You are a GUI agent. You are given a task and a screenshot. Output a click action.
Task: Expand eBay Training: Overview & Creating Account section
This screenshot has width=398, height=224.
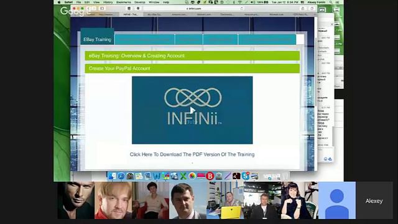coord(192,56)
